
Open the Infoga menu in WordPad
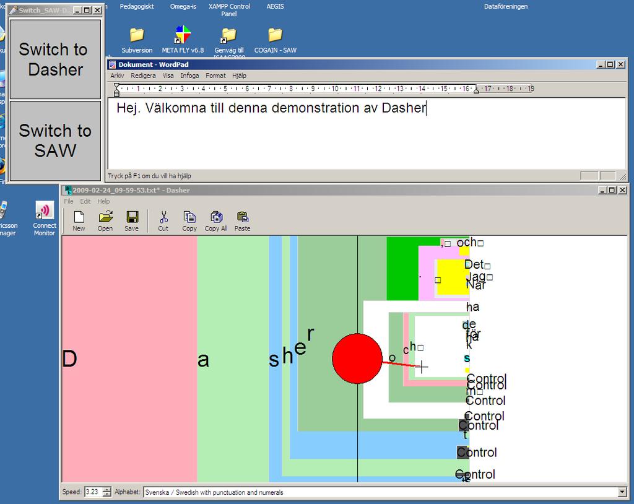point(189,76)
